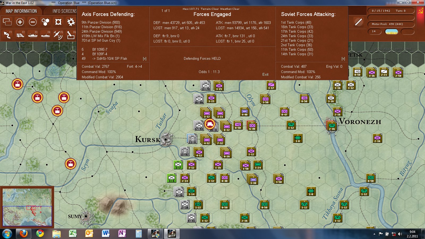The height and width of the screenshot is (239, 425).
Task: Open OneNote from the taskbar
Action: pyautogui.click(x=122, y=234)
